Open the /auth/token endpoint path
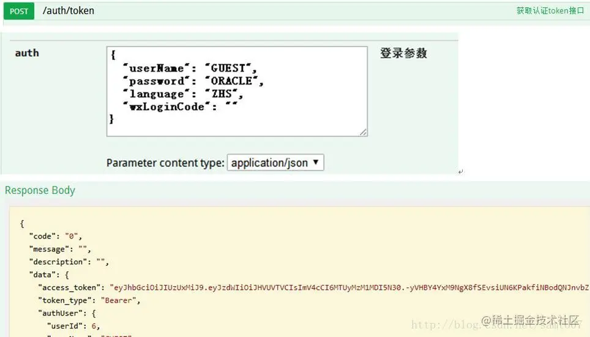This screenshot has width=590, height=337. point(69,10)
